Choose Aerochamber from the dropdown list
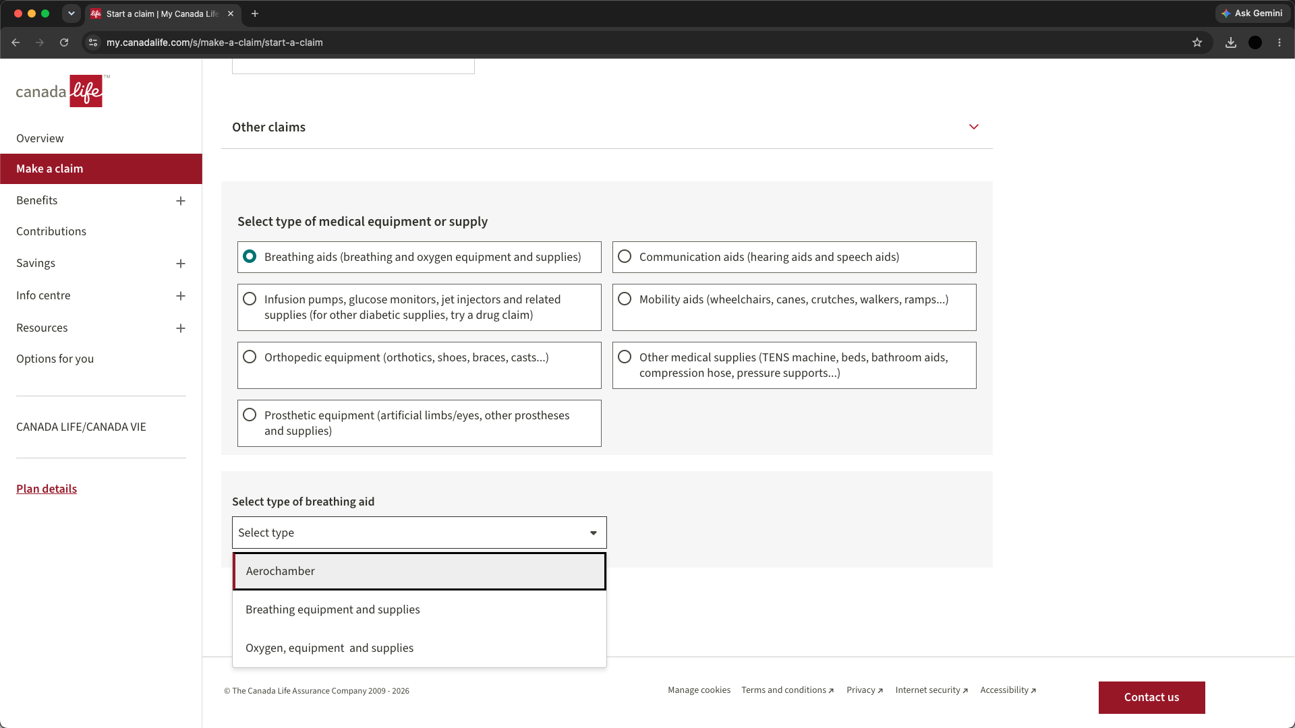Screen dimensions: 1295x728 (420, 572)
